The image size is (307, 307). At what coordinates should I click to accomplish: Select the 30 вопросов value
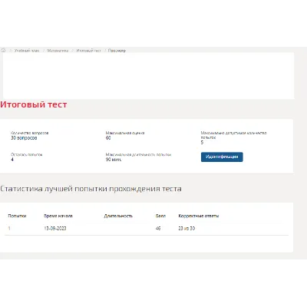24,138
